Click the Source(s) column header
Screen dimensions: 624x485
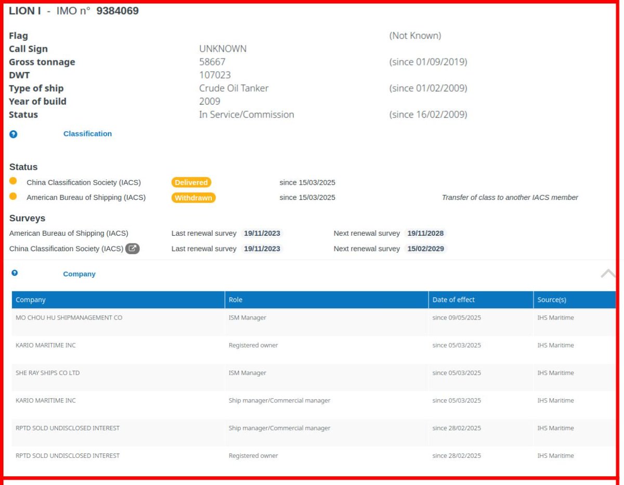point(575,300)
